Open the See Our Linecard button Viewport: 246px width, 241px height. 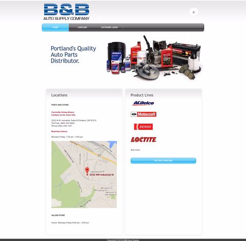[x=163, y=160]
